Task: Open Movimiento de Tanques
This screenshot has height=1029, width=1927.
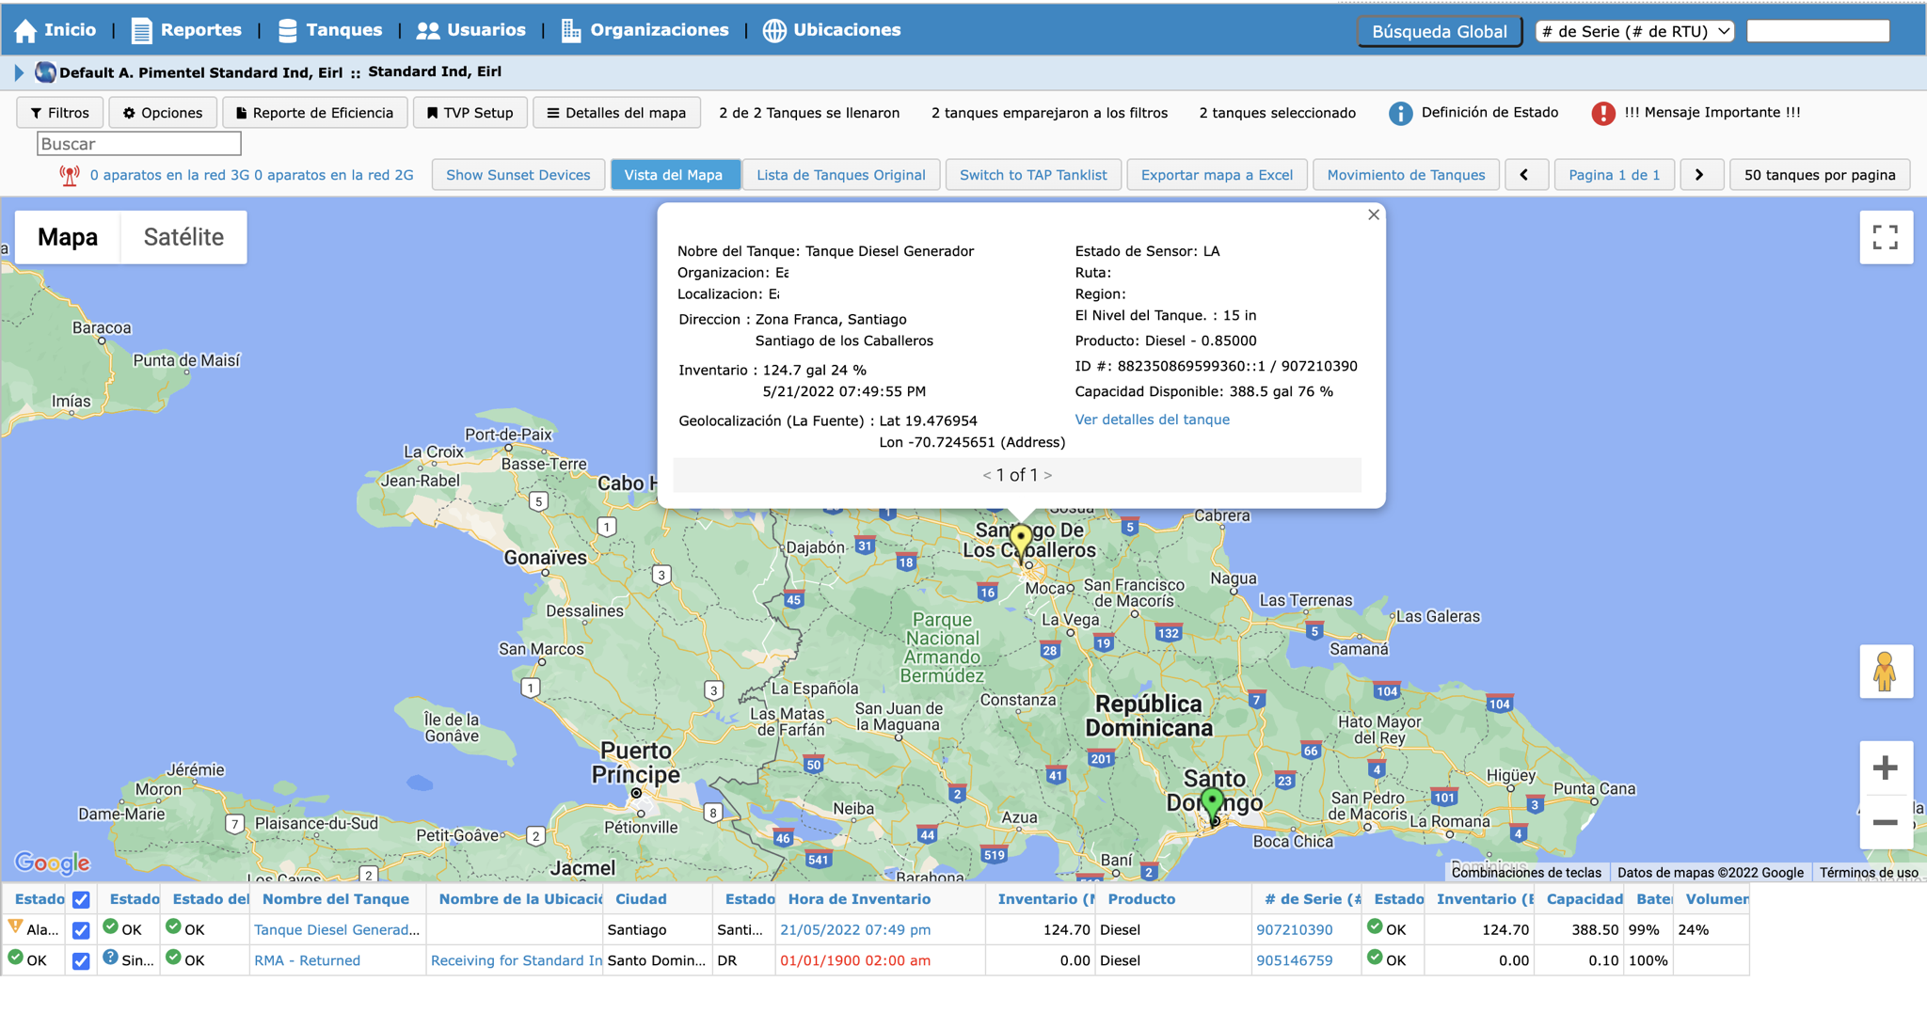Action: [1406, 175]
